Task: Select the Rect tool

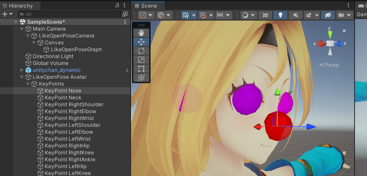Action: [141, 69]
